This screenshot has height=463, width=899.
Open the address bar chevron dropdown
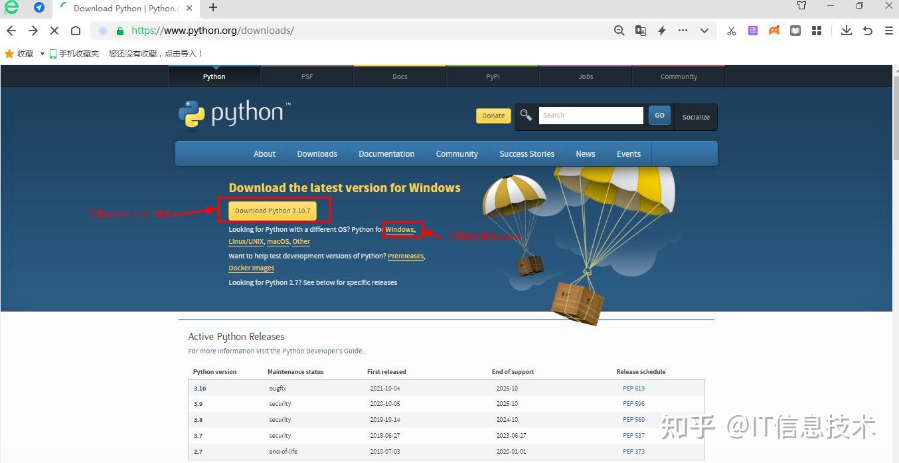tap(704, 31)
